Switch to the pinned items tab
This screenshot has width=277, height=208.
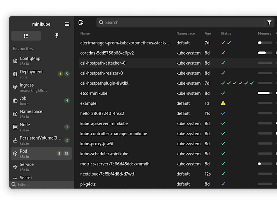[x=56, y=36]
